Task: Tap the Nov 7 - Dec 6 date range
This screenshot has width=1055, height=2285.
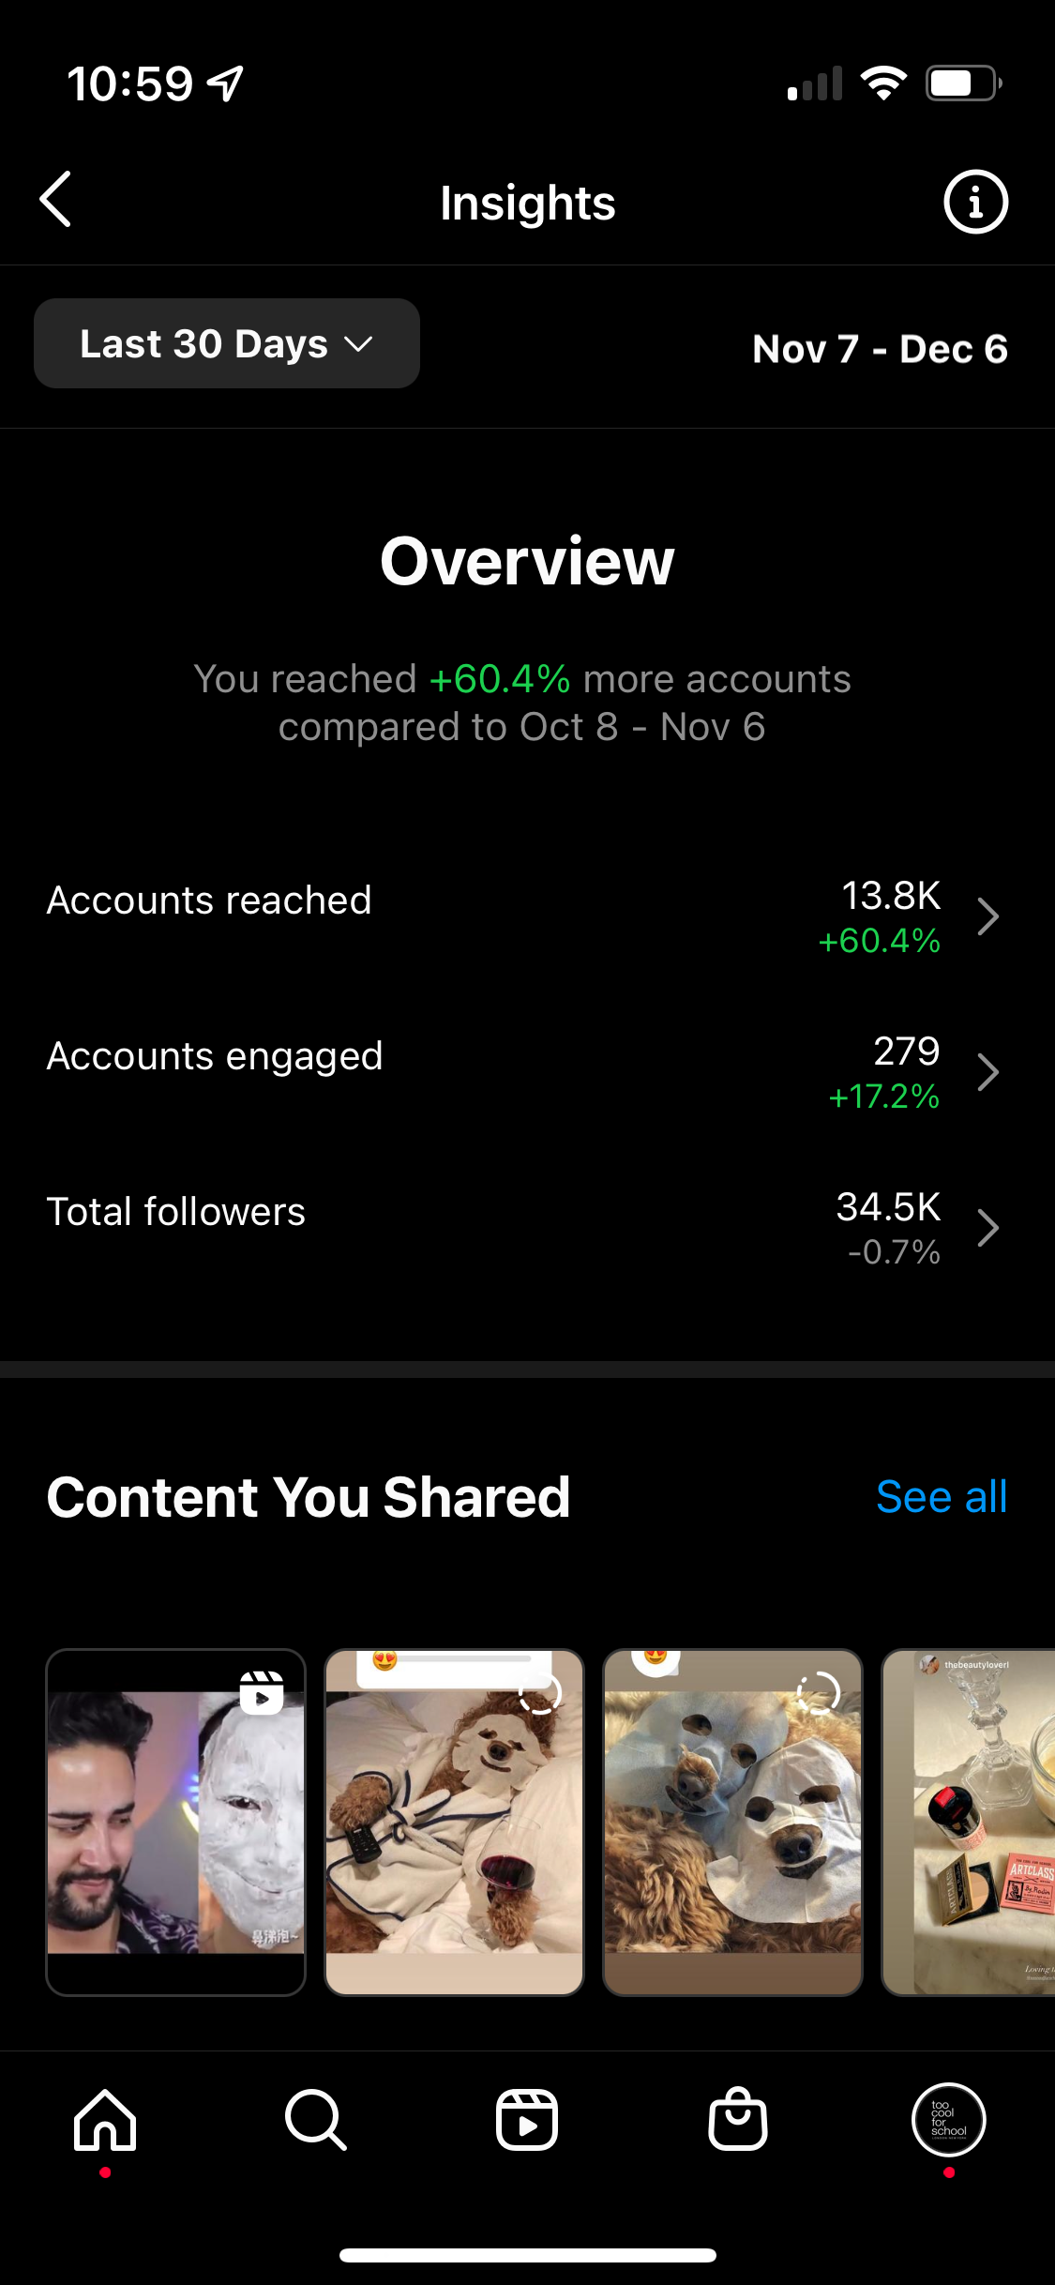Action: tap(880, 349)
